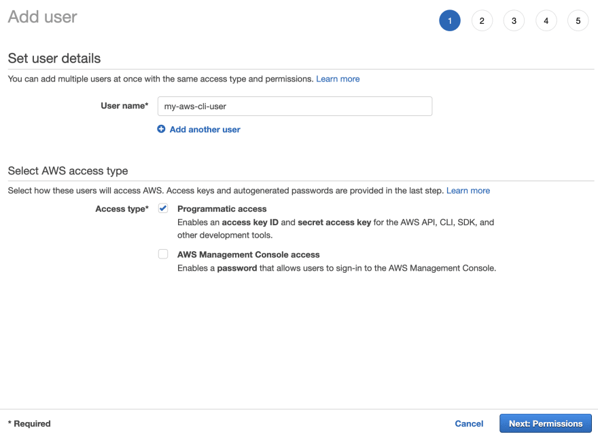
Task: Proceed with Next: Permissions button
Action: (546, 423)
